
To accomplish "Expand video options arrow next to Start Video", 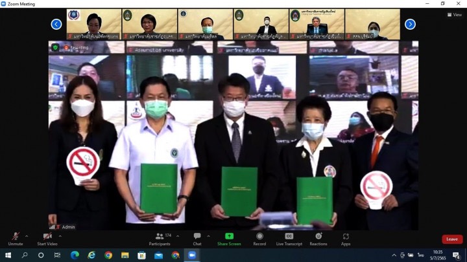I will 60,236.
